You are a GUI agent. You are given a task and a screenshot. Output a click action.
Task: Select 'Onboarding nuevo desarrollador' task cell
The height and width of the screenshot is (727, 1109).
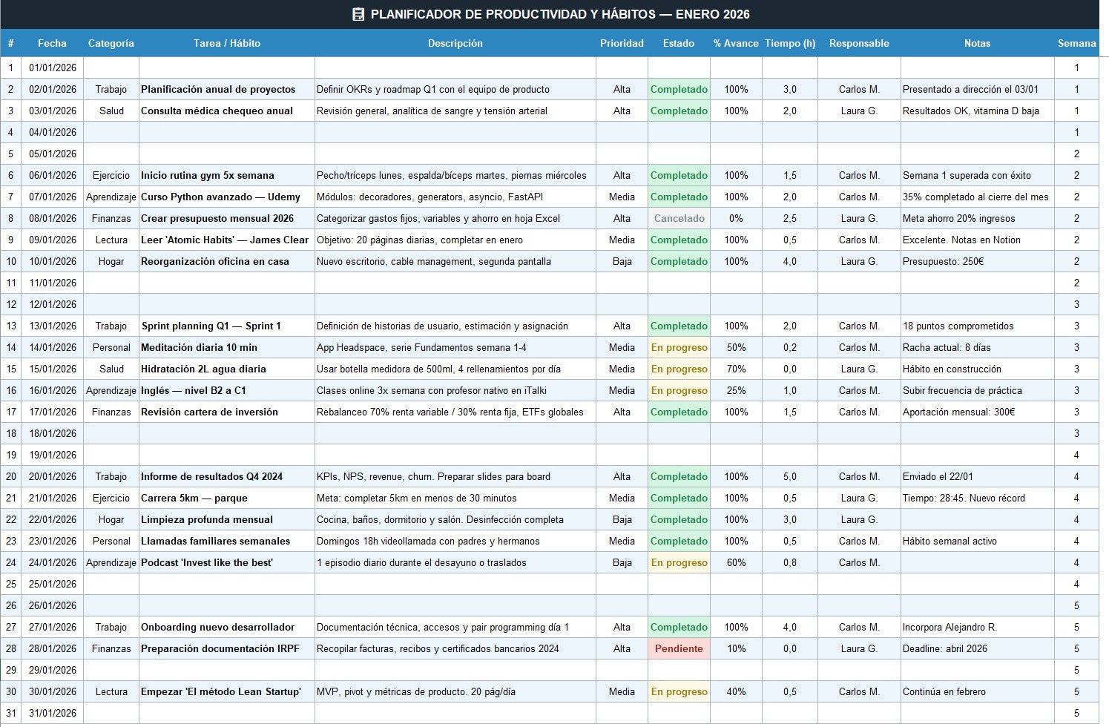(x=227, y=627)
